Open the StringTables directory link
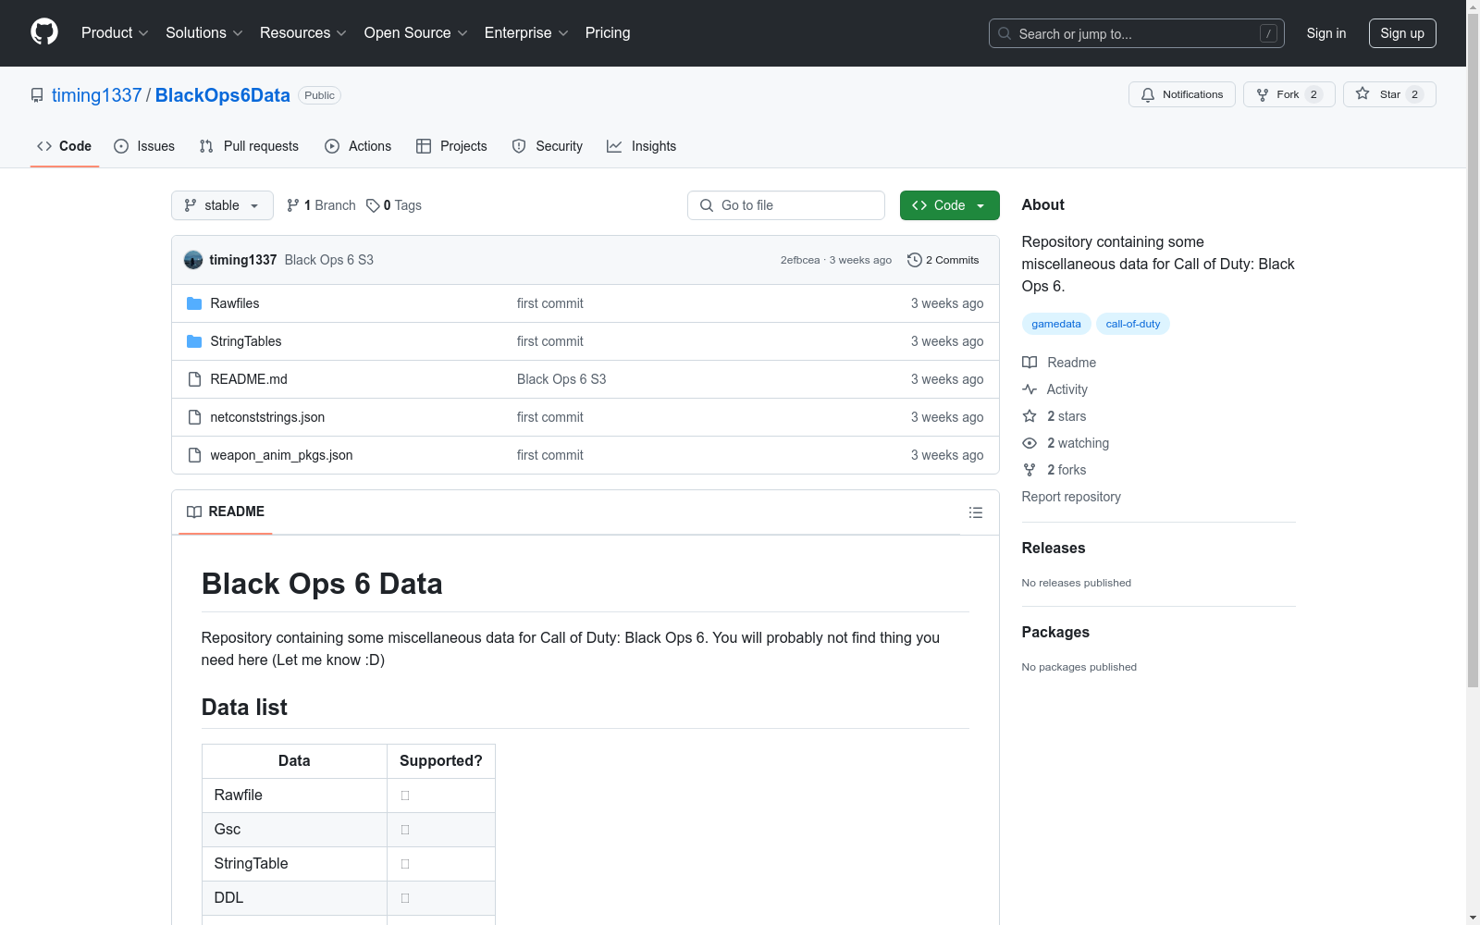The image size is (1480, 925). click(x=246, y=341)
